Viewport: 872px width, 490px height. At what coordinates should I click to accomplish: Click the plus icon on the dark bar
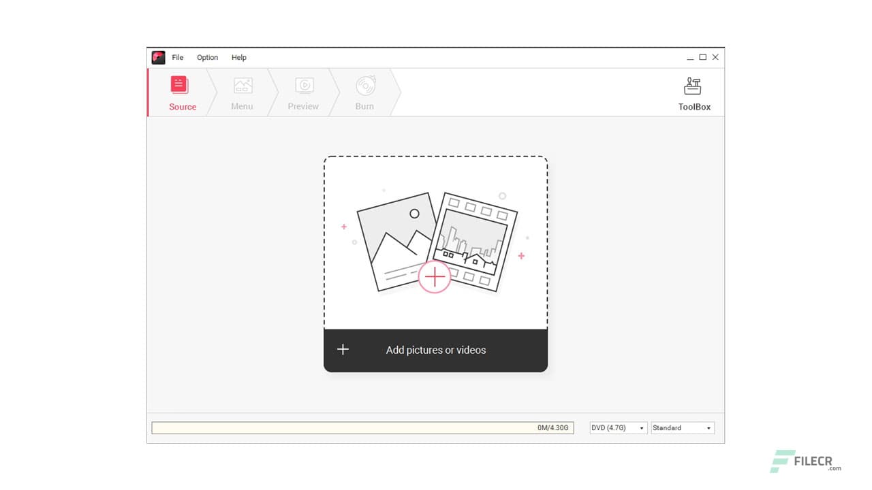click(x=343, y=349)
